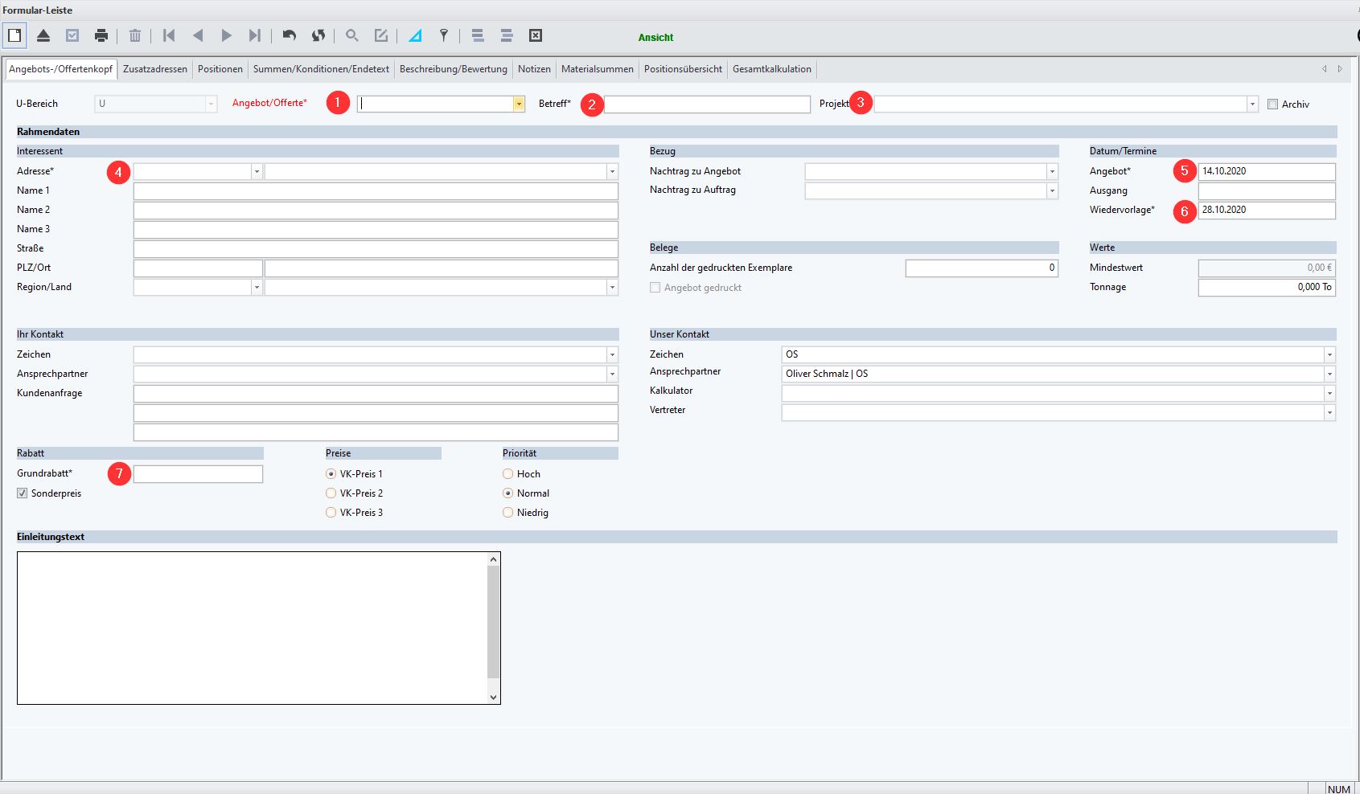Open the Kalkulator dropdown list
This screenshot has height=794, width=1360.
tap(1329, 394)
